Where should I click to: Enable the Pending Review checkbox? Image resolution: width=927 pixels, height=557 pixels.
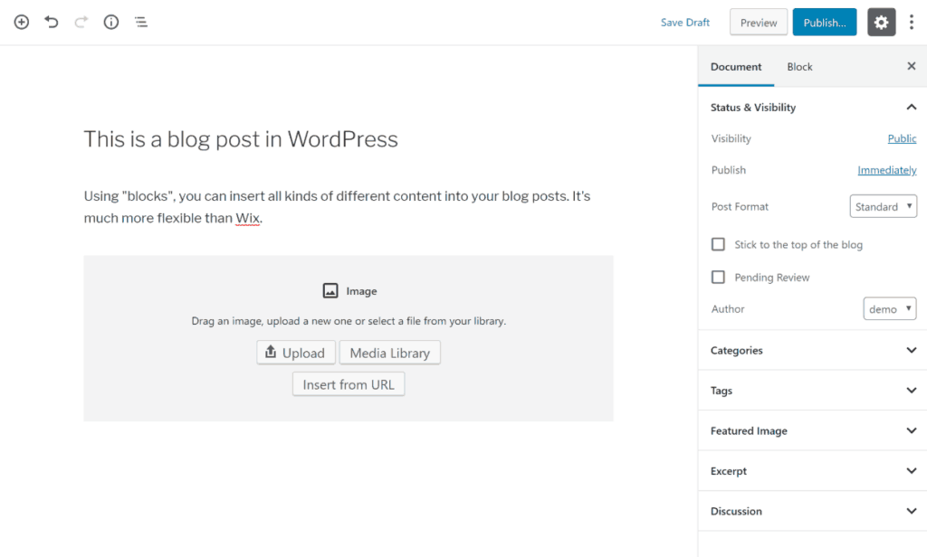[718, 277]
